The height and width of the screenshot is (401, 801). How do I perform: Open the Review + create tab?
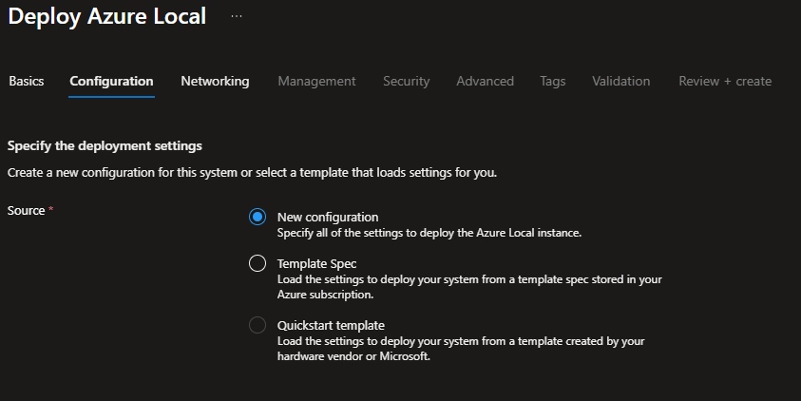point(724,82)
